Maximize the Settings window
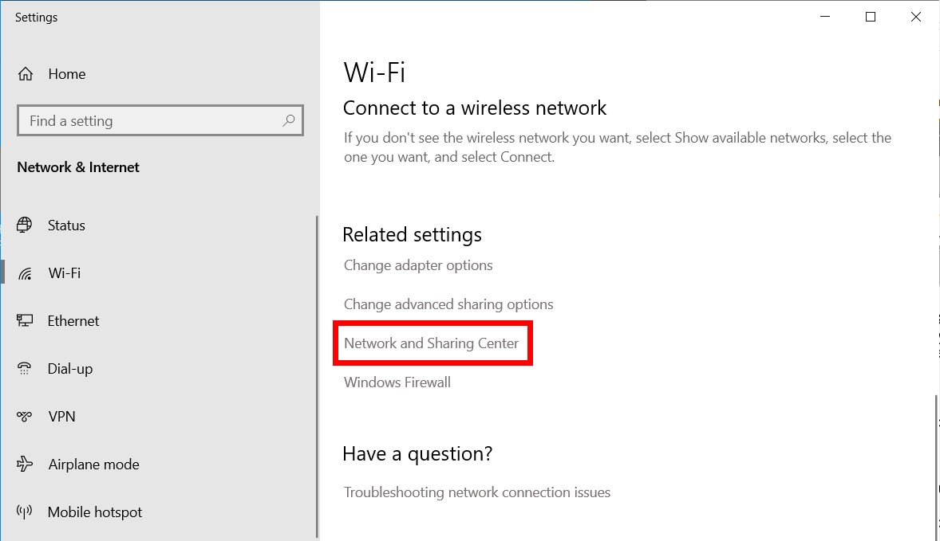This screenshot has width=940, height=541. click(x=871, y=17)
